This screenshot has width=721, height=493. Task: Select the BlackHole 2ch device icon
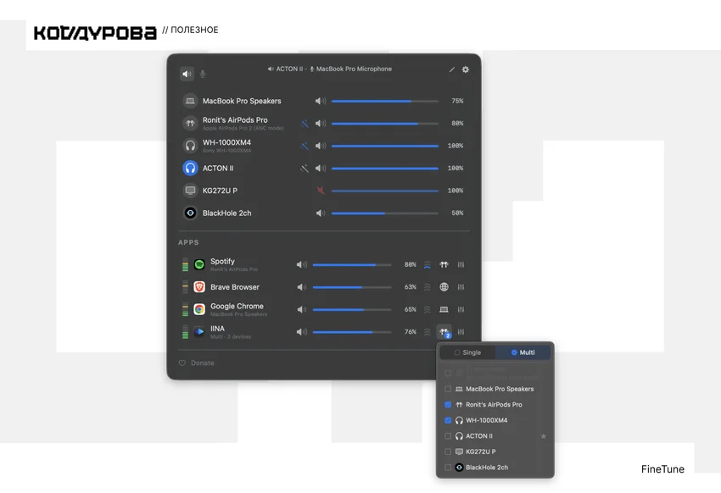click(x=190, y=213)
